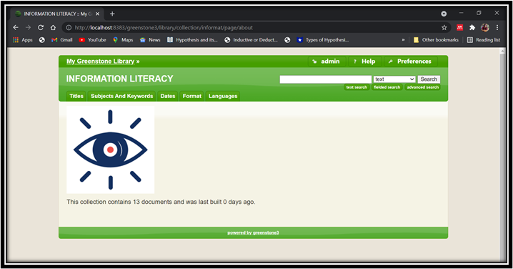Expand the text index dropdown
513x269 pixels.
coord(394,79)
